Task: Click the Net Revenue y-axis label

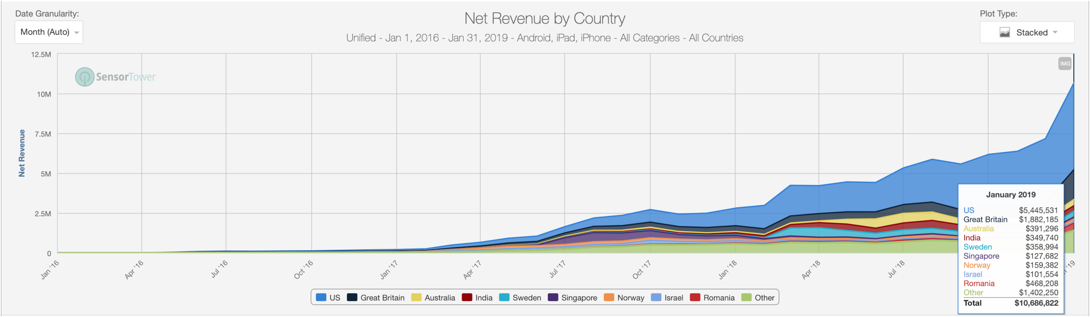Action: click(22, 153)
